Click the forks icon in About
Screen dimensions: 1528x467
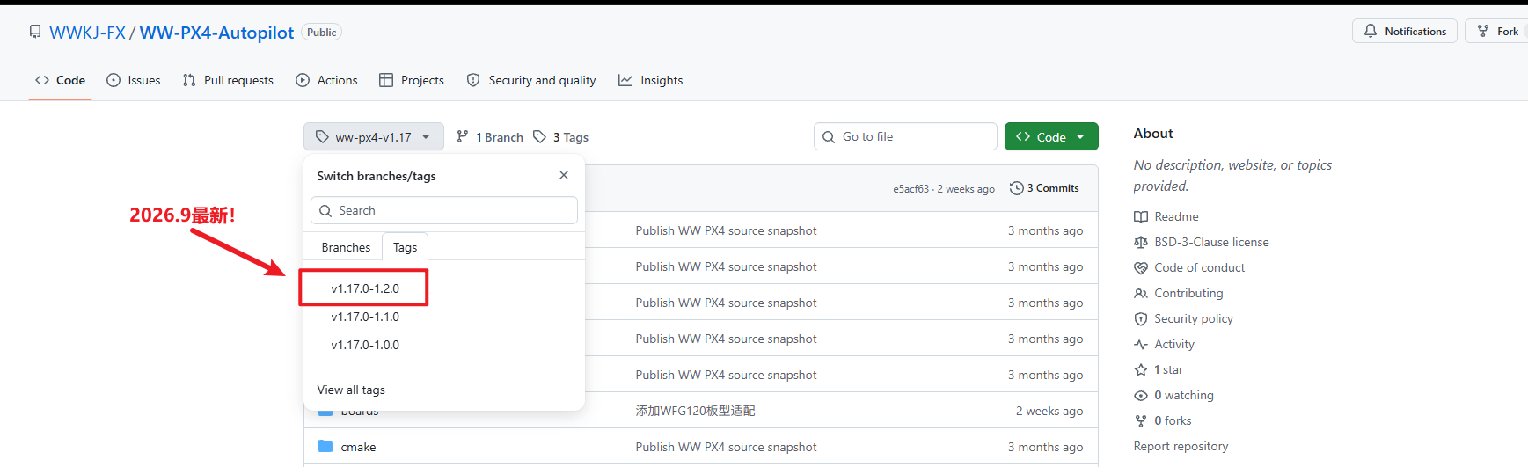click(x=1141, y=420)
